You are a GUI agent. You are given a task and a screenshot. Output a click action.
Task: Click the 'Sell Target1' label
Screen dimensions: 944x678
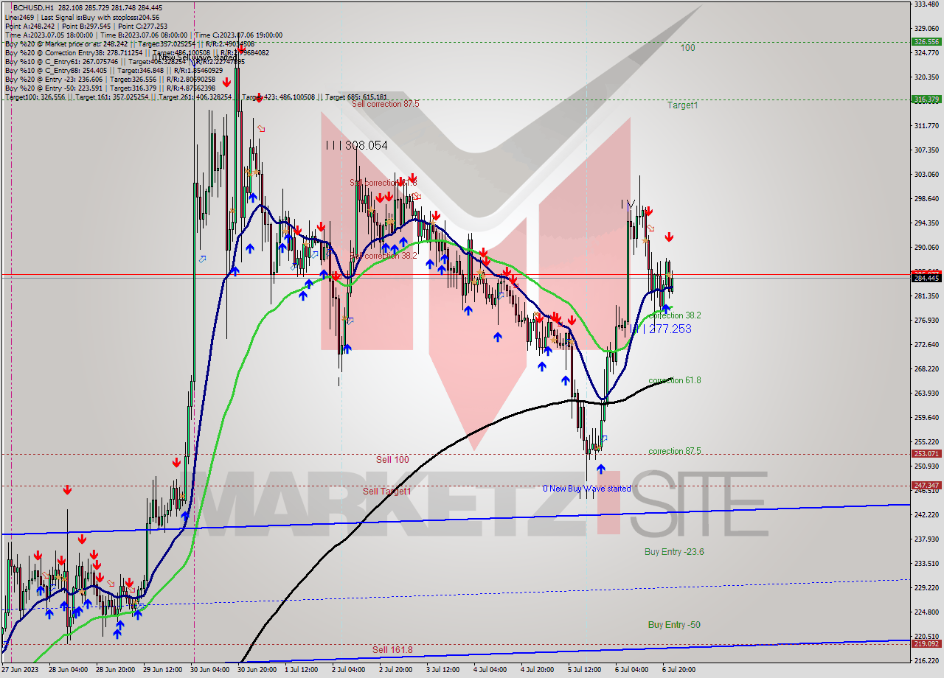386,491
